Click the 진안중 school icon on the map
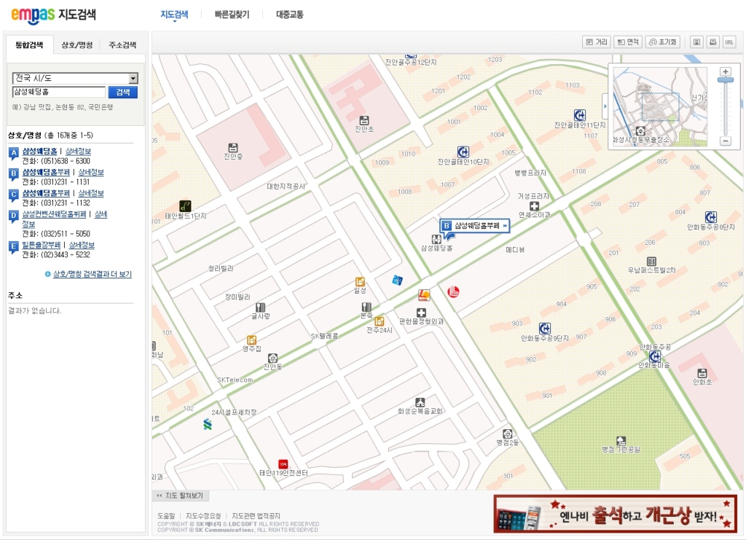Image resolution: width=746 pixels, height=540 pixels. coord(232,147)
